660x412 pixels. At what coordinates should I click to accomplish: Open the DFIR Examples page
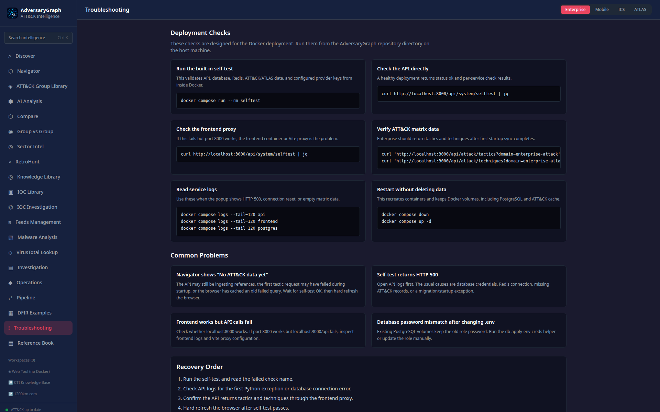click(x=38, y=313)
